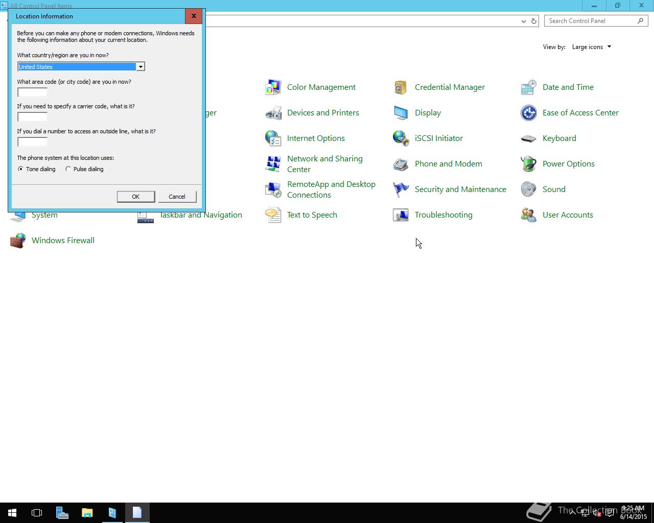Screen dimensions: 654x523
Task: Open Ease of Access Center icon
Action: (x=529, y=113)
